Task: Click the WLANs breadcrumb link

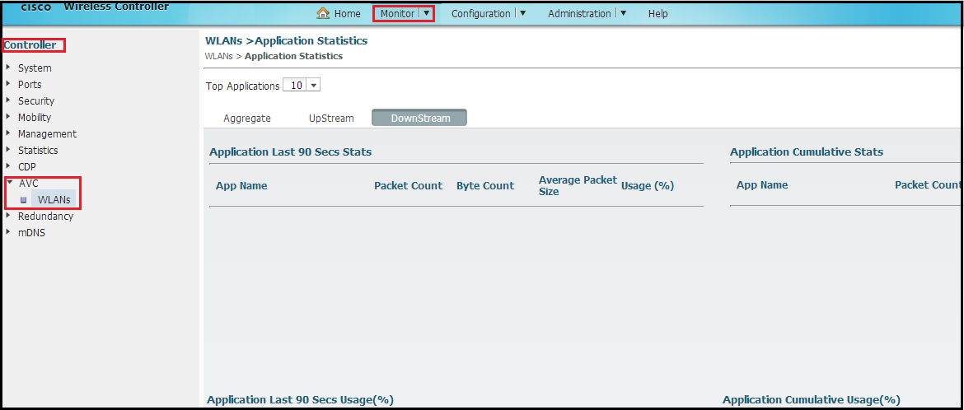Action: 218,56
